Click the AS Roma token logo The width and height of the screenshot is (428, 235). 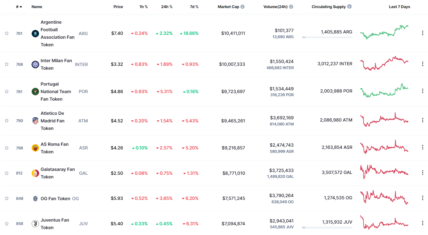pos(35,148)
